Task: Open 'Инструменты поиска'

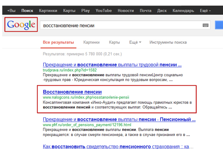Action: 168,42
